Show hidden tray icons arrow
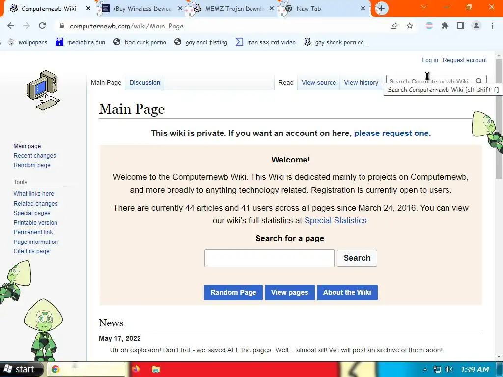 (425, 369)
